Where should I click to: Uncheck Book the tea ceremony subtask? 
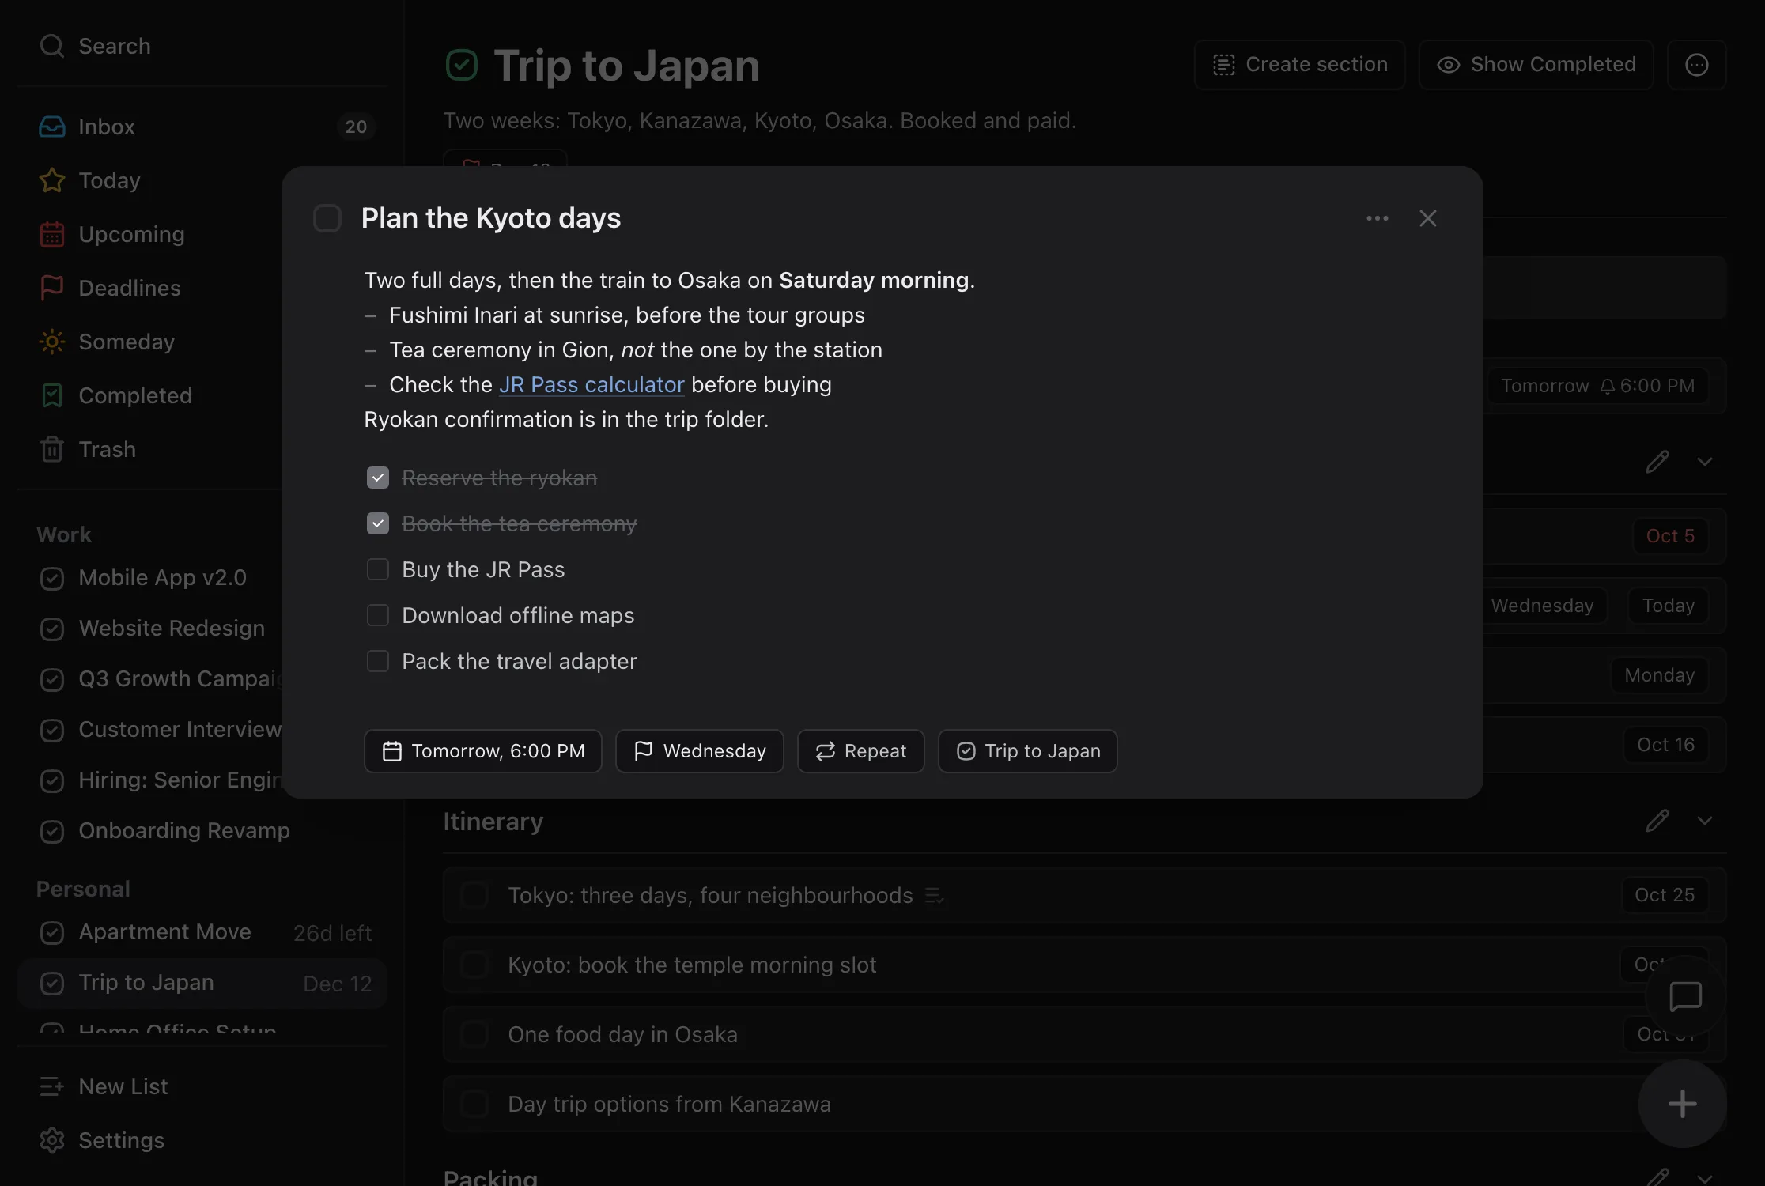click(378, 523)
